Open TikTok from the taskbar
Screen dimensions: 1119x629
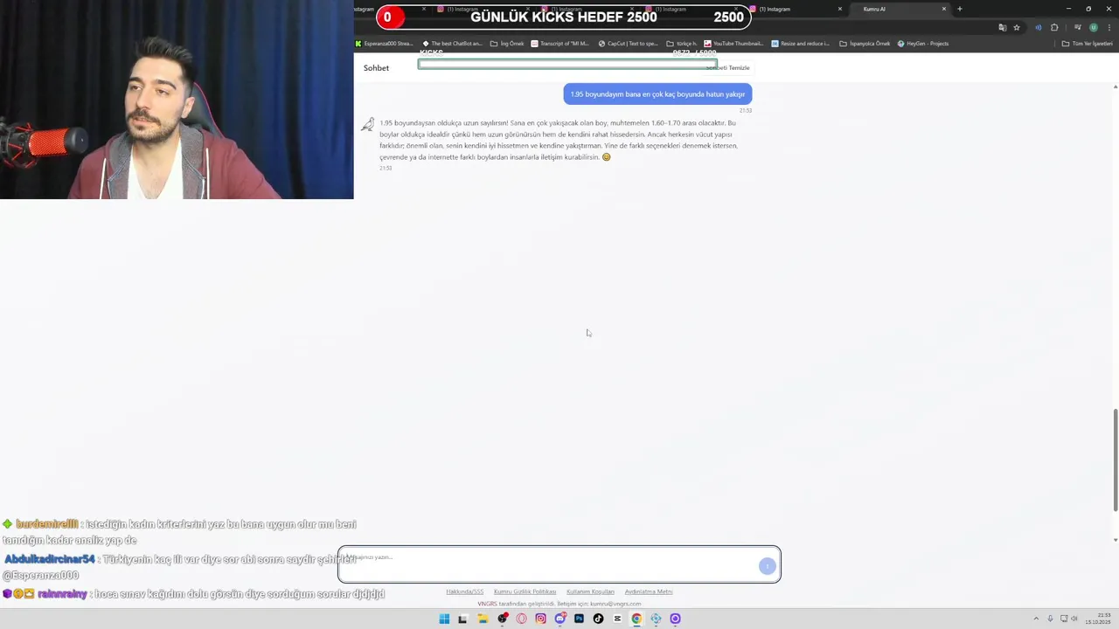tap(598, 619)
